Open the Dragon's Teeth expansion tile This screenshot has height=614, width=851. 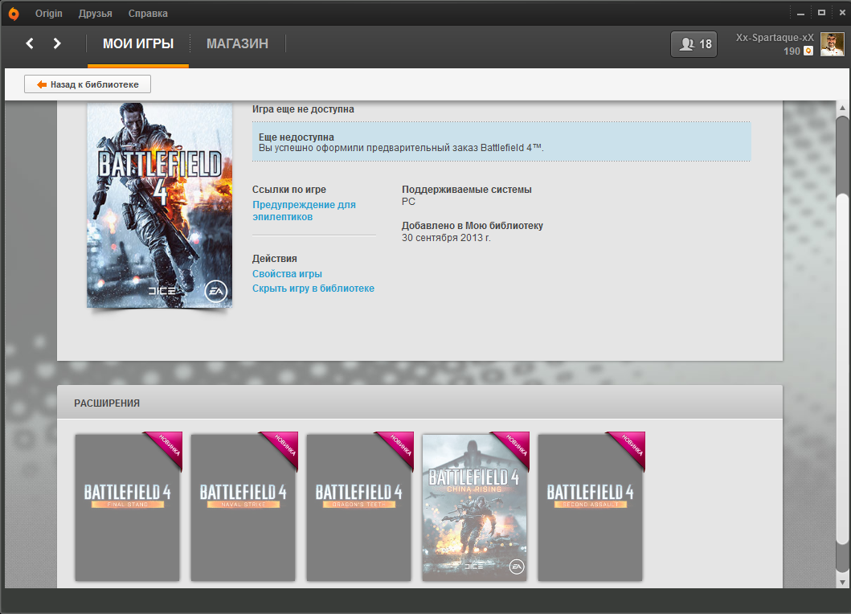point(358,507)
